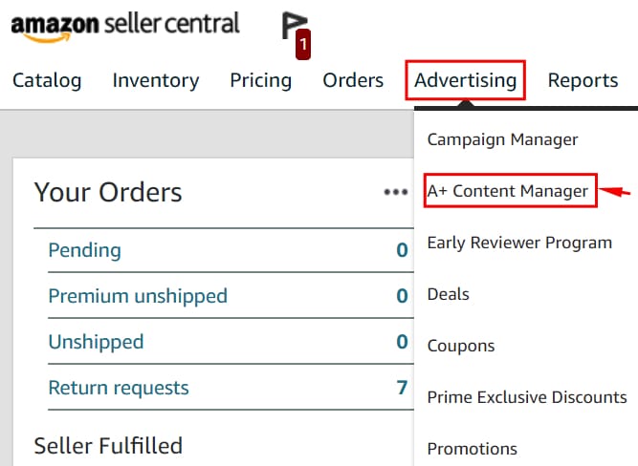Expand the Advertising dropdown menu

466,80
